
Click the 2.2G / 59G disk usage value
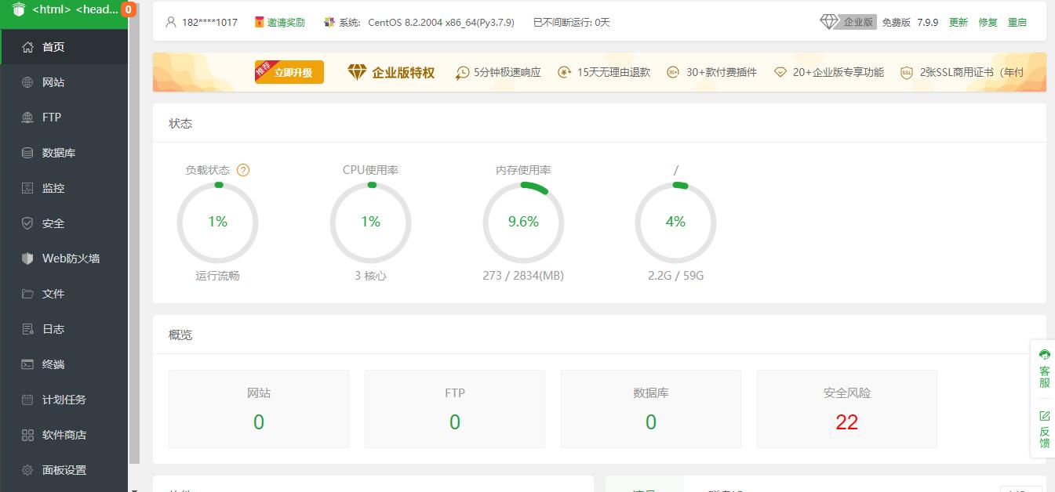[x=675, y=276]
